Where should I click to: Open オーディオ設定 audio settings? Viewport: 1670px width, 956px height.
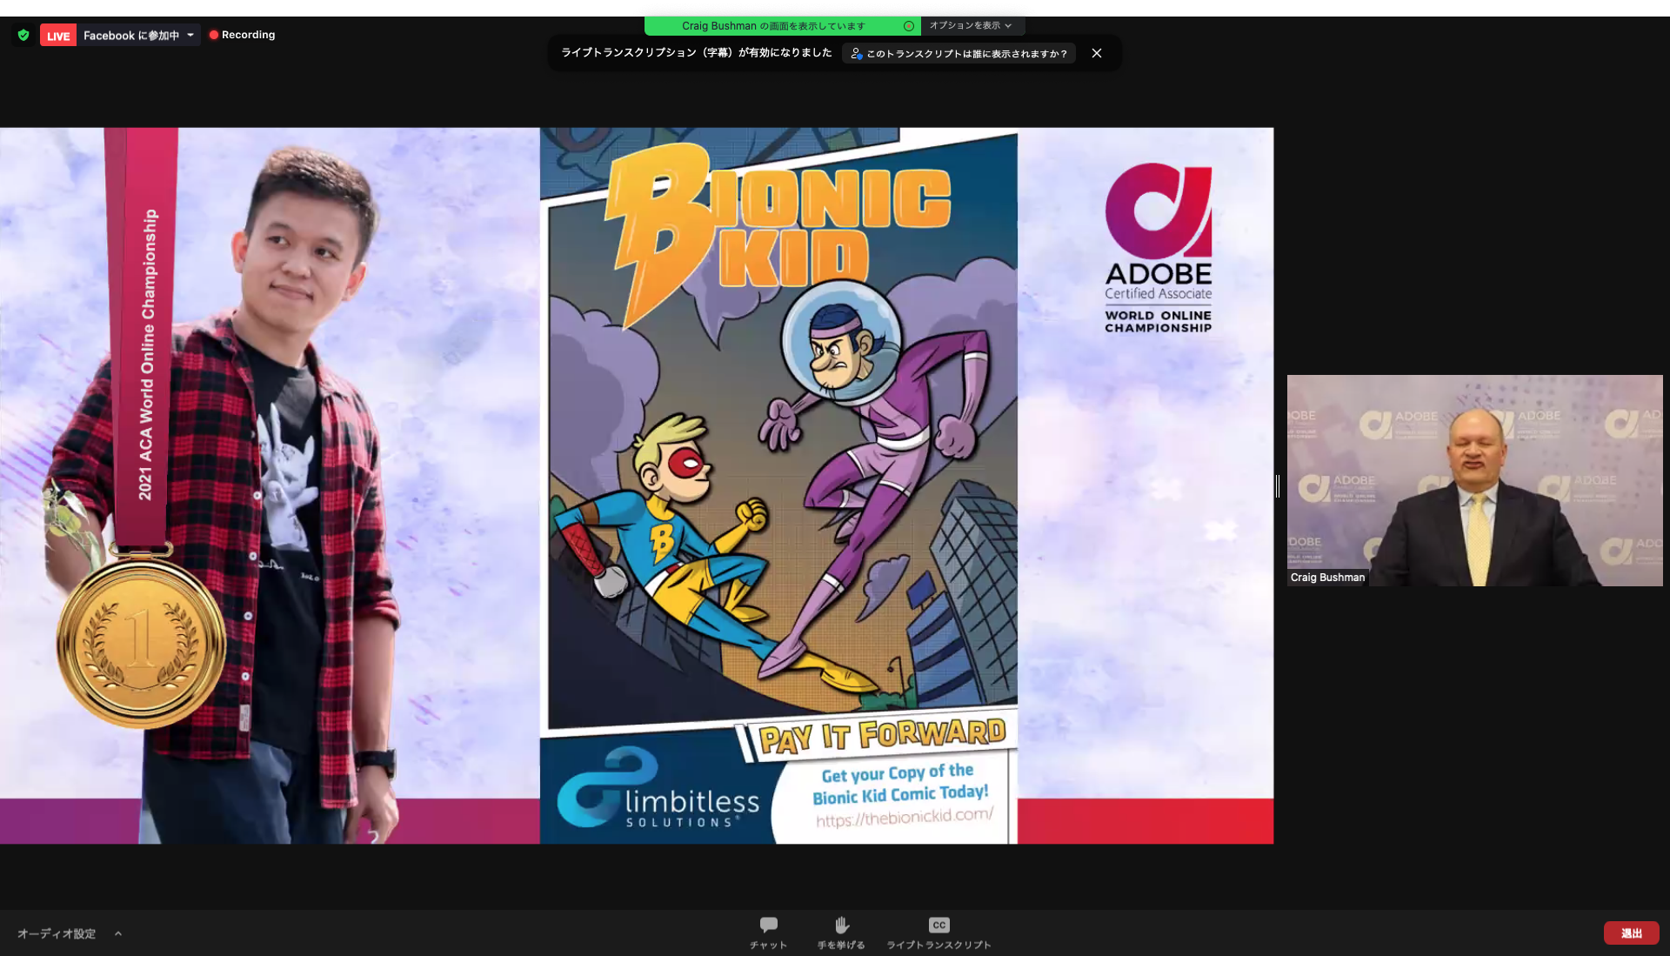[x=57, y=933]
